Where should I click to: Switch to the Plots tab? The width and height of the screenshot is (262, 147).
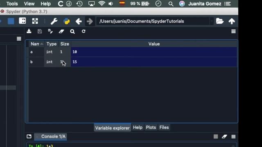click(x=151, y=127)
